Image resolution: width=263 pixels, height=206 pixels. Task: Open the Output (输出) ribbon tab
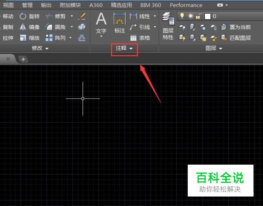point(46,5)
